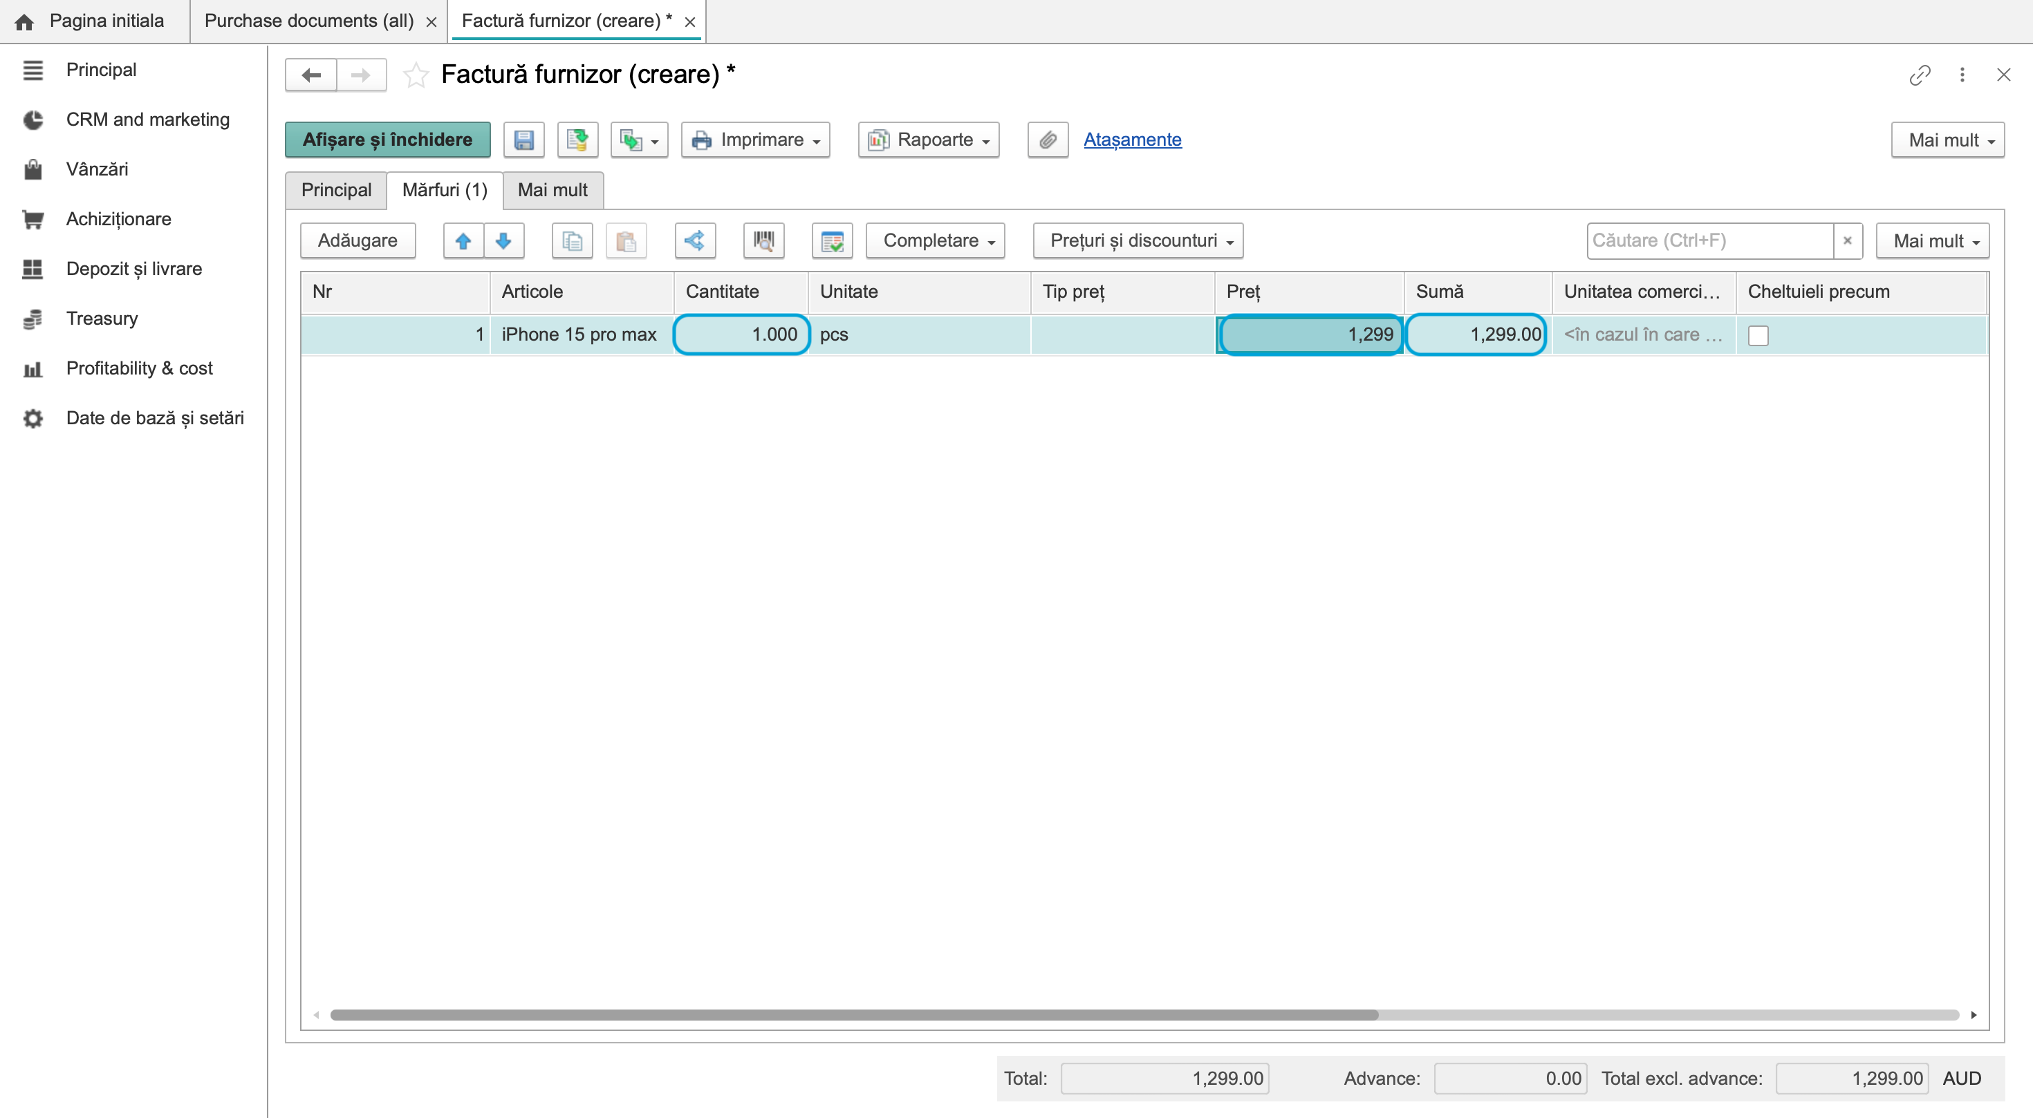2033x1118 pixels.
Task: Focus the Căutare (Ctrl+F) search field
Action: click(x=1709, y=240)
